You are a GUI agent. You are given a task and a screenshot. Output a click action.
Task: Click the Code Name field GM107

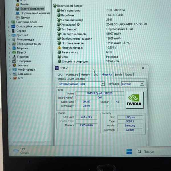click(x=86, y=102)
